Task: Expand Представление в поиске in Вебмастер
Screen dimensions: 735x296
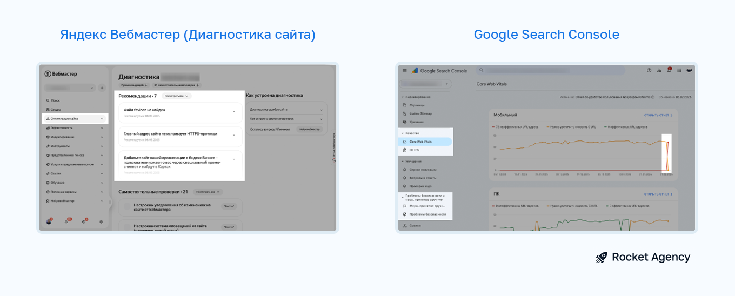Action: (75, 155)
